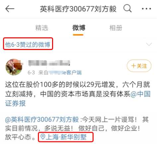Open the post text about 29元增发
The image size is (157, 144).
pos(78,94)
